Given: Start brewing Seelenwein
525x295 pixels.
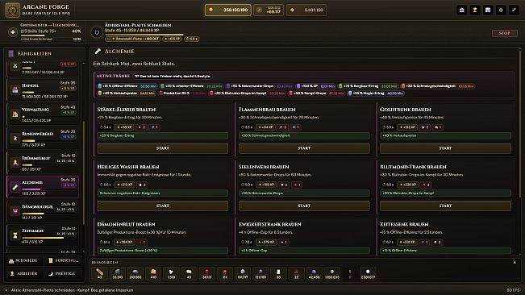Looking at the screenshot, I should [x=304, y=206].
